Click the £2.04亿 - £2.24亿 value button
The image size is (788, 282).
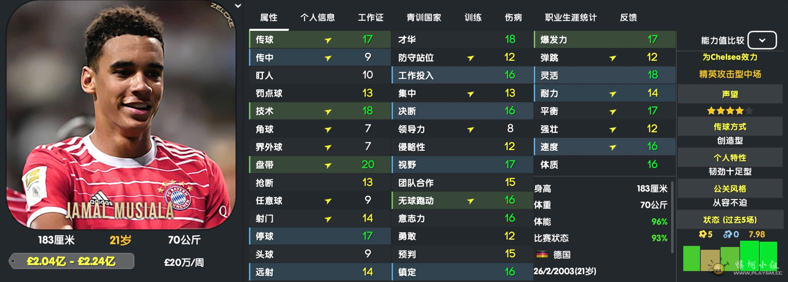(x=71, y=261)
